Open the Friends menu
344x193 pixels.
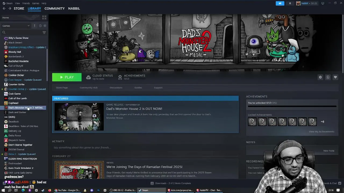(26, 3)
